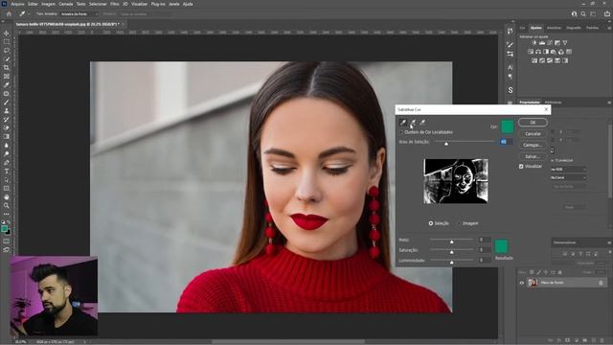Open the Ajustes panel options menu

click(609, 28)
